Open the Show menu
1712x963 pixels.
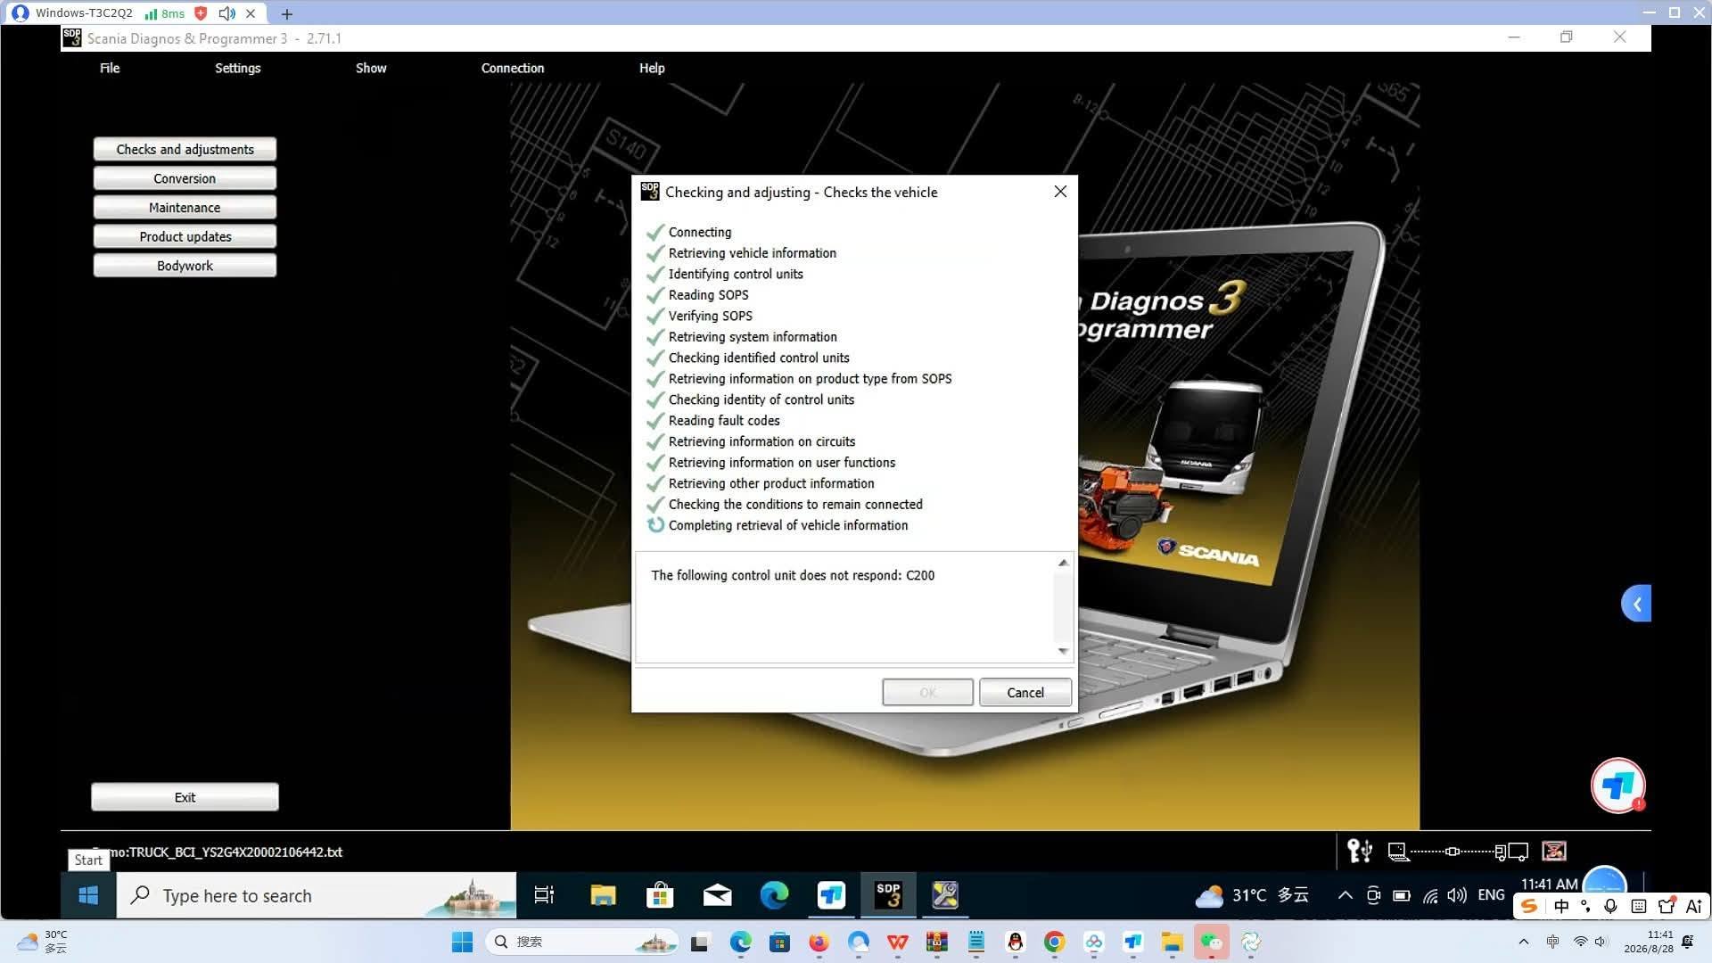click(371, 68)
